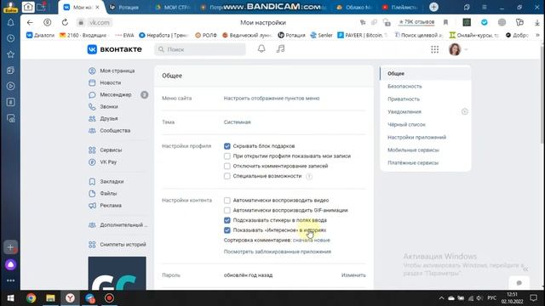Open the Senler bookmark
The width and height of the screenshot is (545, 306).
321,35
